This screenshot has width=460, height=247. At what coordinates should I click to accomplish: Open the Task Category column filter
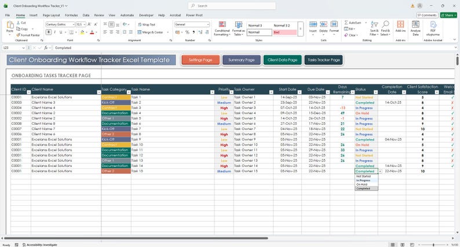tap(129, 92)
